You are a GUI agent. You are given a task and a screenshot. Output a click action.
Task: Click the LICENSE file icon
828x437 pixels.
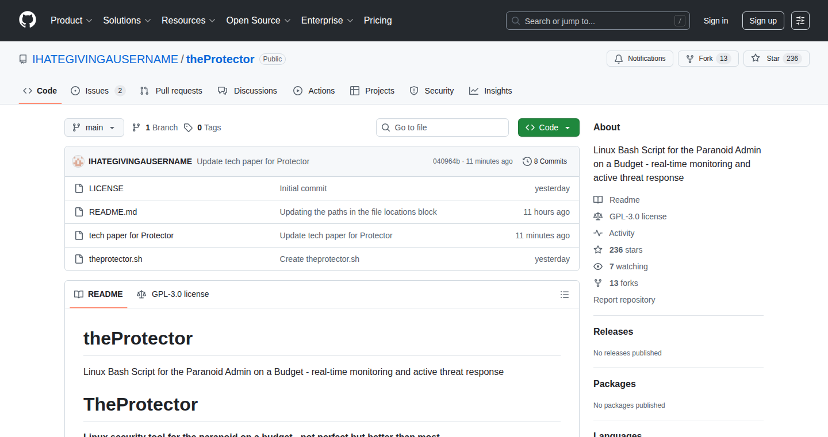click(79, 188)
